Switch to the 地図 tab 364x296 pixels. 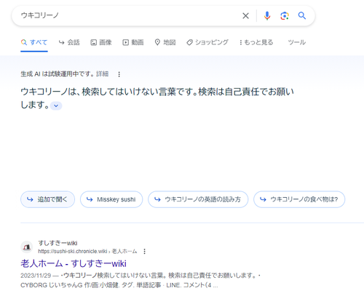(x=165, y=42)
